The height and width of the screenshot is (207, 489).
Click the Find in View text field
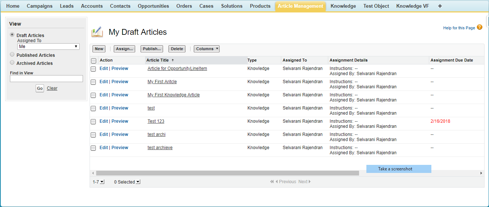point(46,79)
